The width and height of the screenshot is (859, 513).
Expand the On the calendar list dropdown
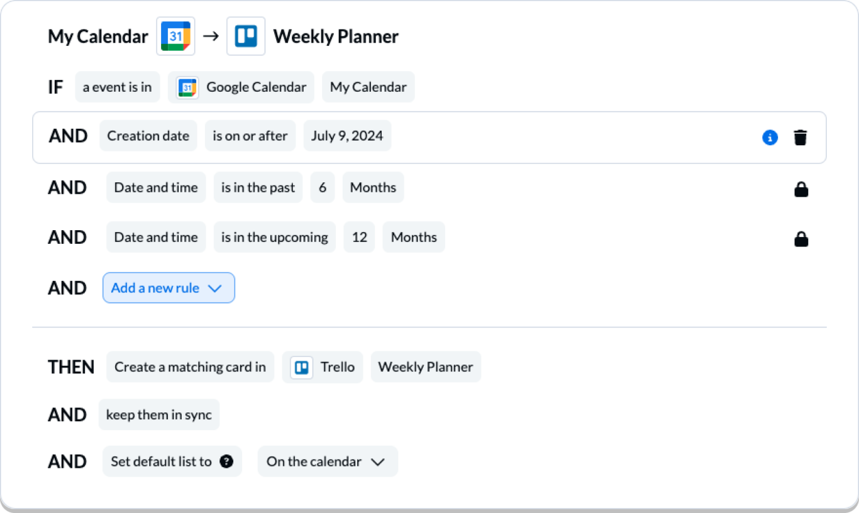328,461
